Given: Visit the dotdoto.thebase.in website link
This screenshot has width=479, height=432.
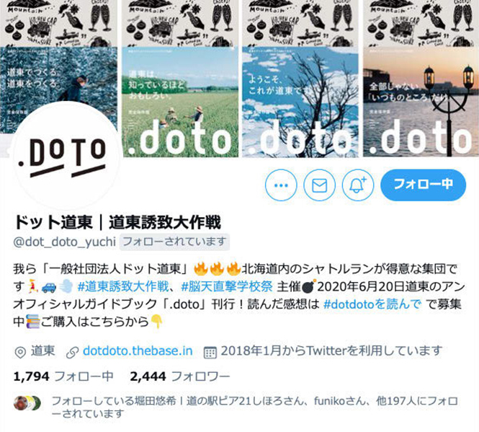Looking at the screenshot, I should [138, 351].
